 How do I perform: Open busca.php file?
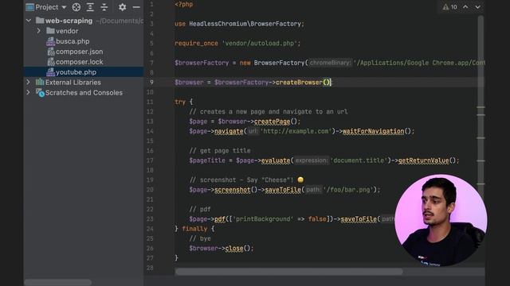(x=73, y=41)
